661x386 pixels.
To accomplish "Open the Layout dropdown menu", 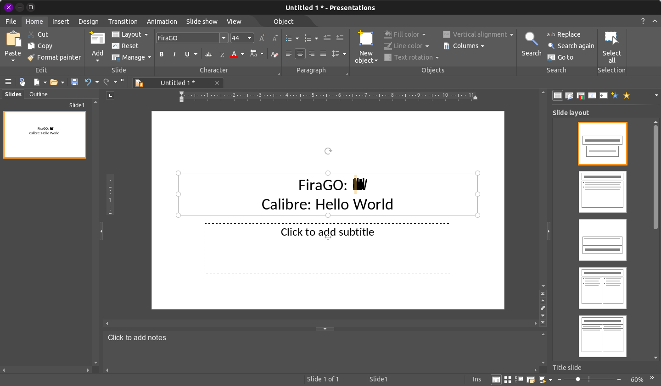I will point(131,34).
